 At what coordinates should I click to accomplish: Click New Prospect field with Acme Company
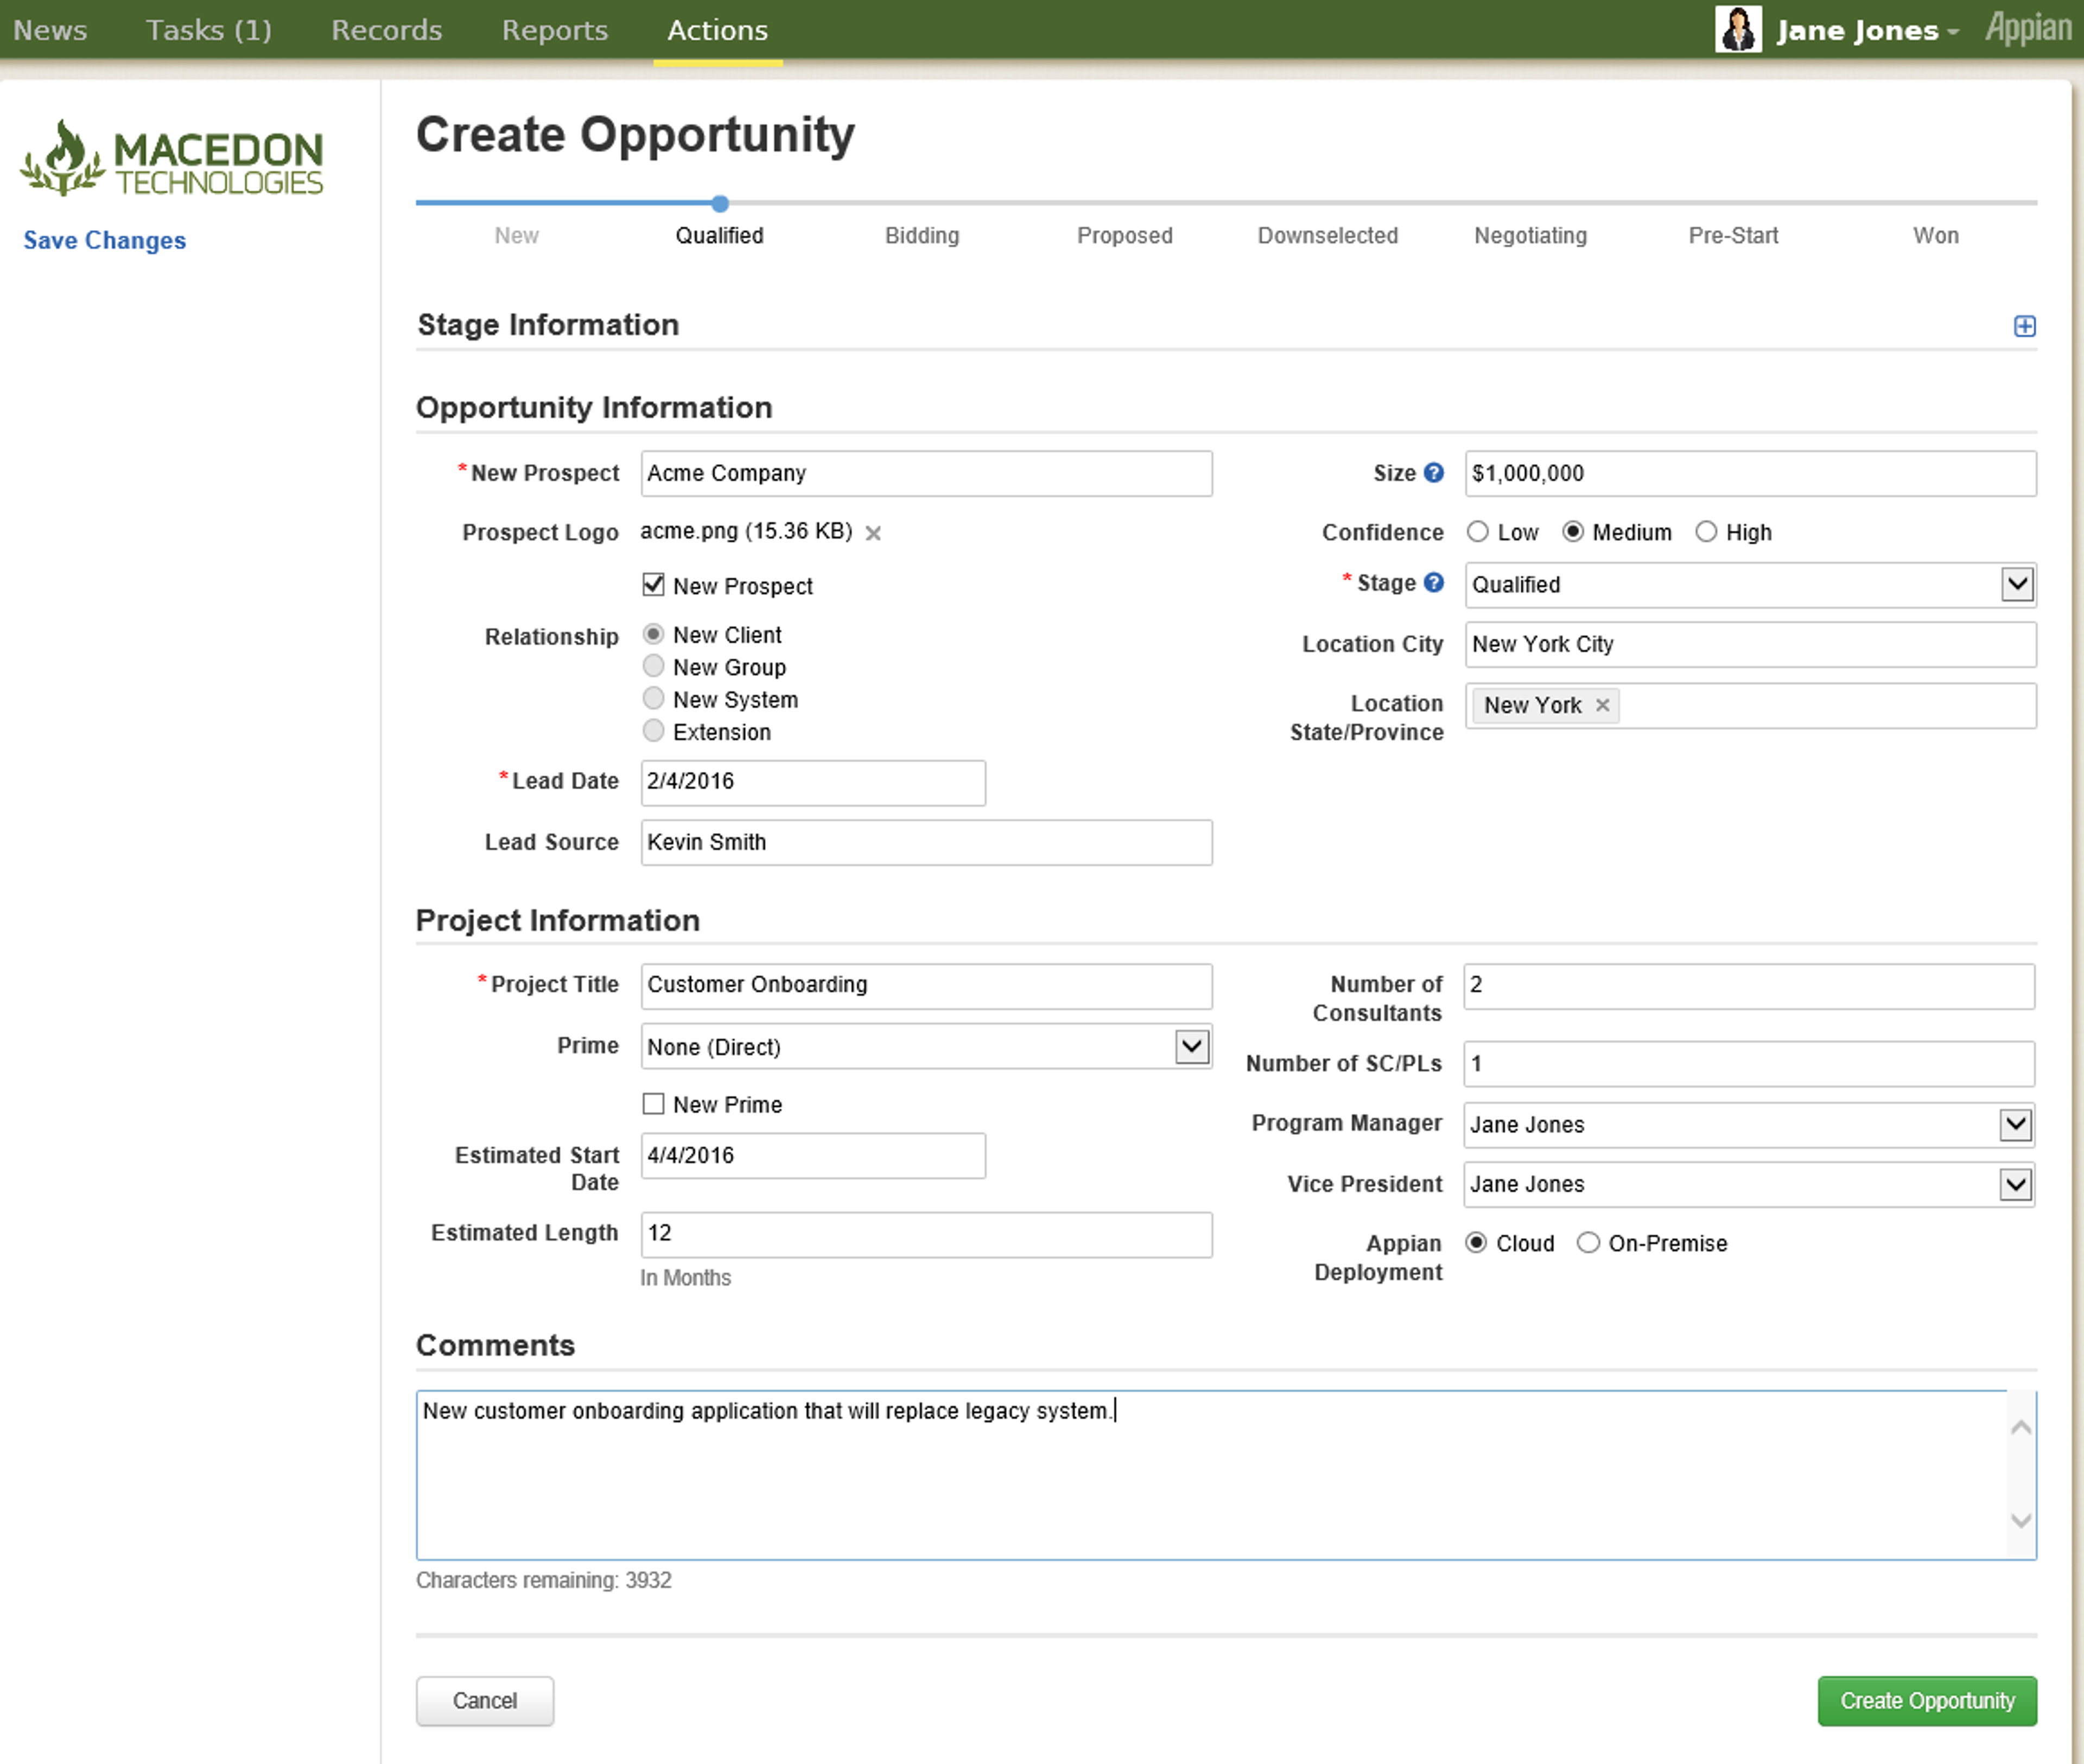[926, 473]
